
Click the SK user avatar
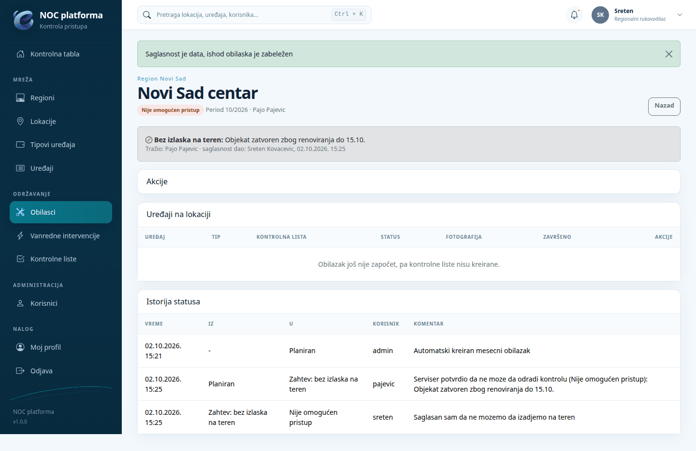[600, 15]
